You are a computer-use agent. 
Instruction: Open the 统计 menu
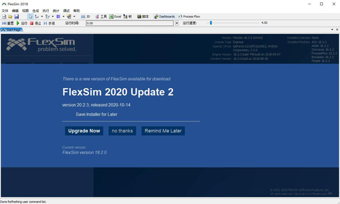pyautogui.click(x=56, y=11)
